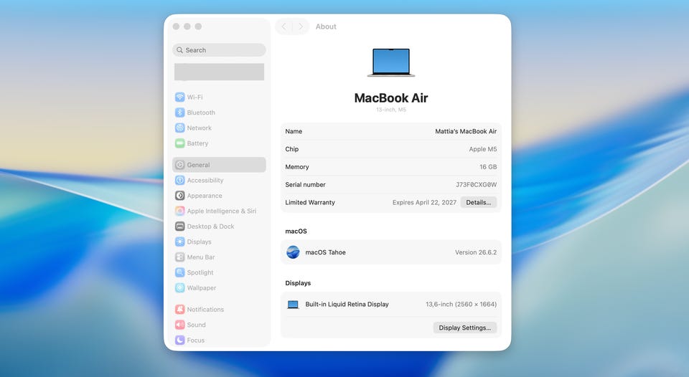This screenshot has width=689, height=377.
Task: Click Built-in Liquid Retina Display label
Action: [x=347, y=304]
